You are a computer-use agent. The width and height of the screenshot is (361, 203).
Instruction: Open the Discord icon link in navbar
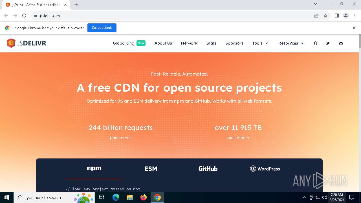coord(341,43)
